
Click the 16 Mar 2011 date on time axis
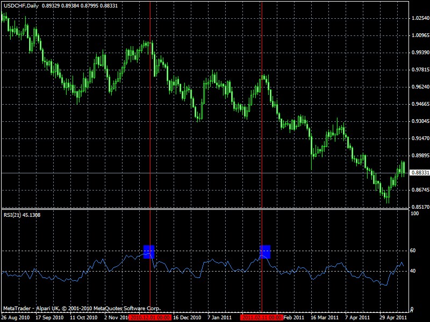[324, 317]
